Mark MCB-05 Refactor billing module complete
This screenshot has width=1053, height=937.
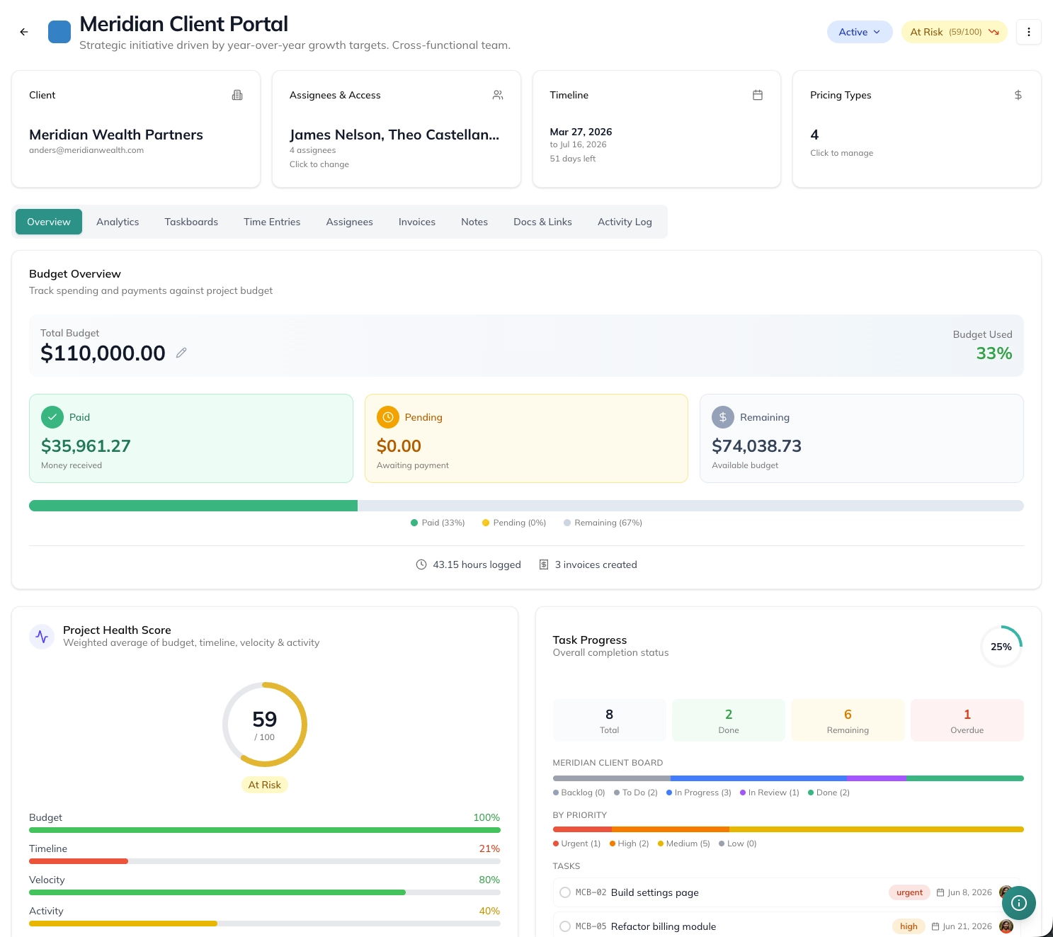[565, 926]
